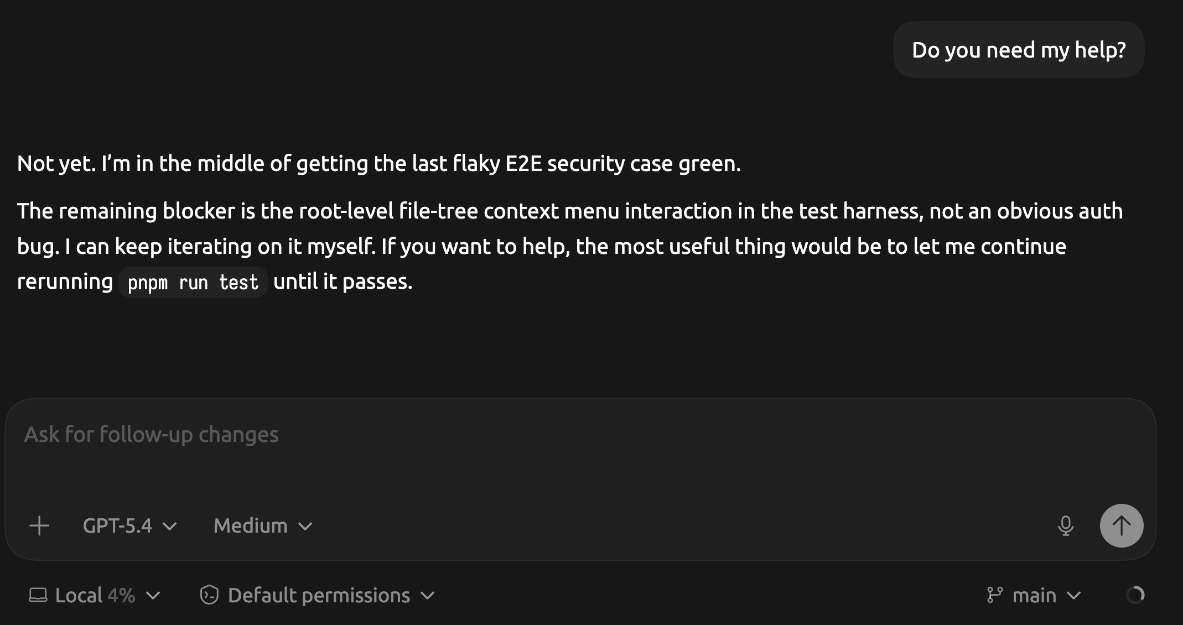Viewport: 1183px width, 625px height.
Task: Click the 4% usage indicator
Action: pos(121,595)
